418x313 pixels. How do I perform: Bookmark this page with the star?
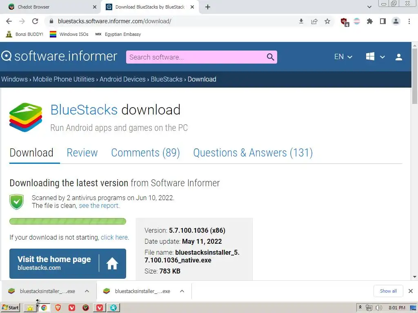click(x=327, y=21)
